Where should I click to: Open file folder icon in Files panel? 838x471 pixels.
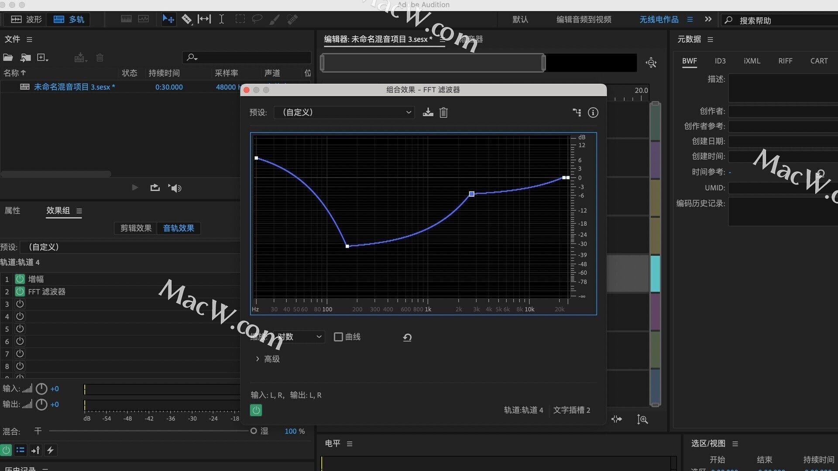tap(8, 58)
